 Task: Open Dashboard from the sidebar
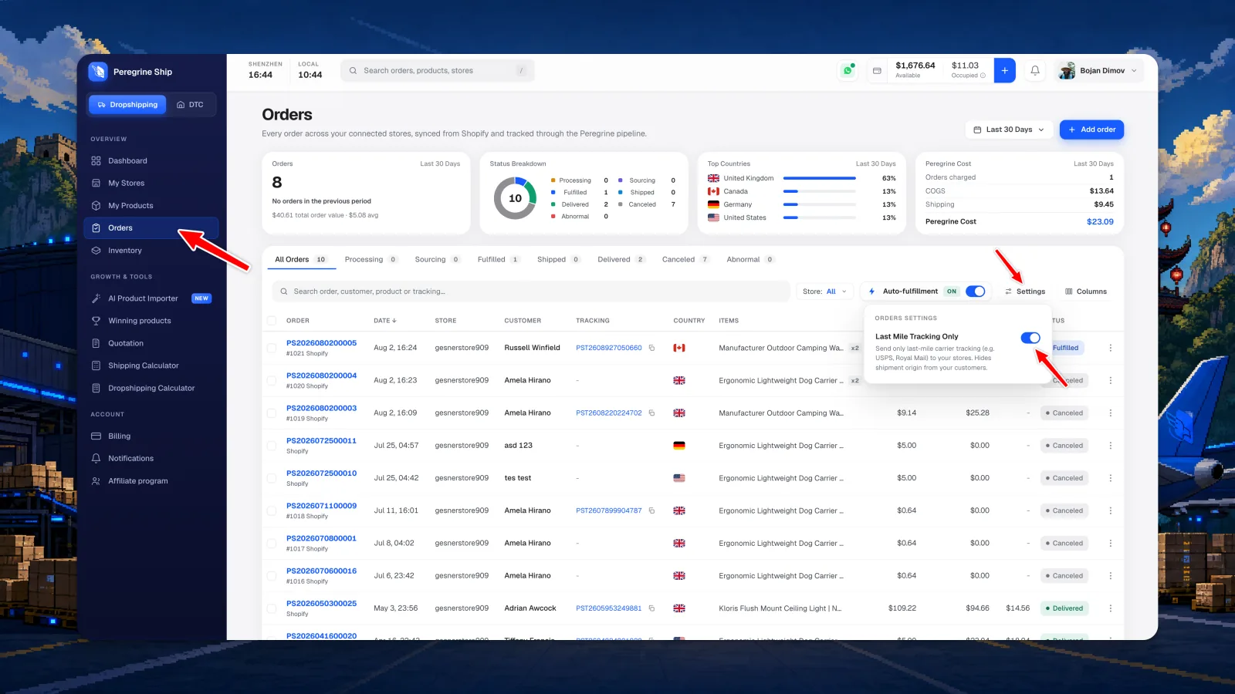(151, 161)
